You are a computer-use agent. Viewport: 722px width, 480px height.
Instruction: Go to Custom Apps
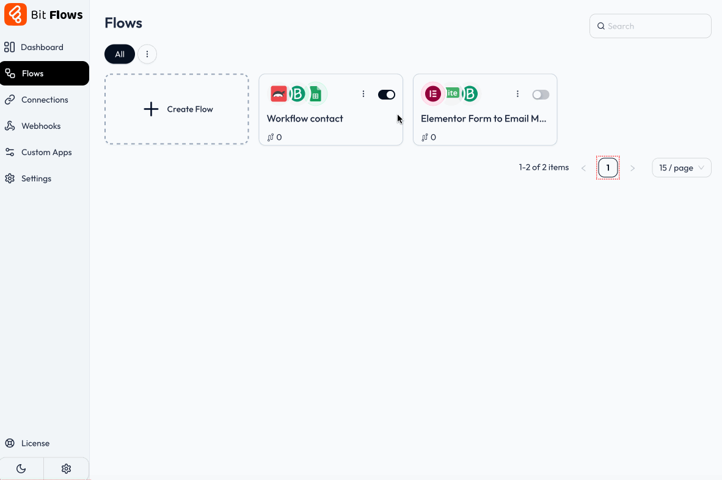46,152
